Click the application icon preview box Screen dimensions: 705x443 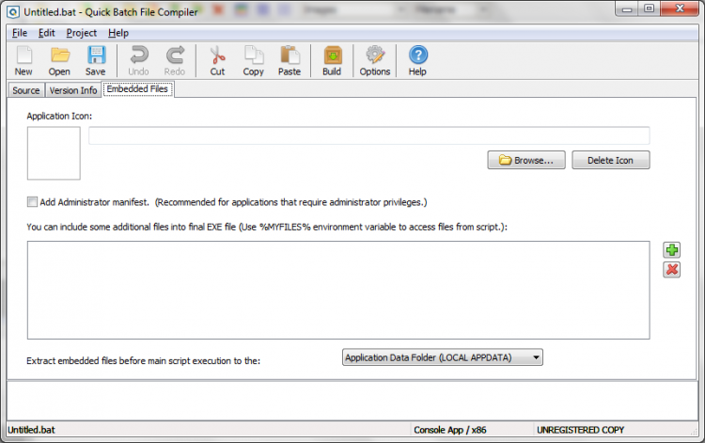(54, 153)
